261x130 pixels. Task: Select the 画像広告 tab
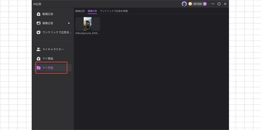click(x=92, y=11)
